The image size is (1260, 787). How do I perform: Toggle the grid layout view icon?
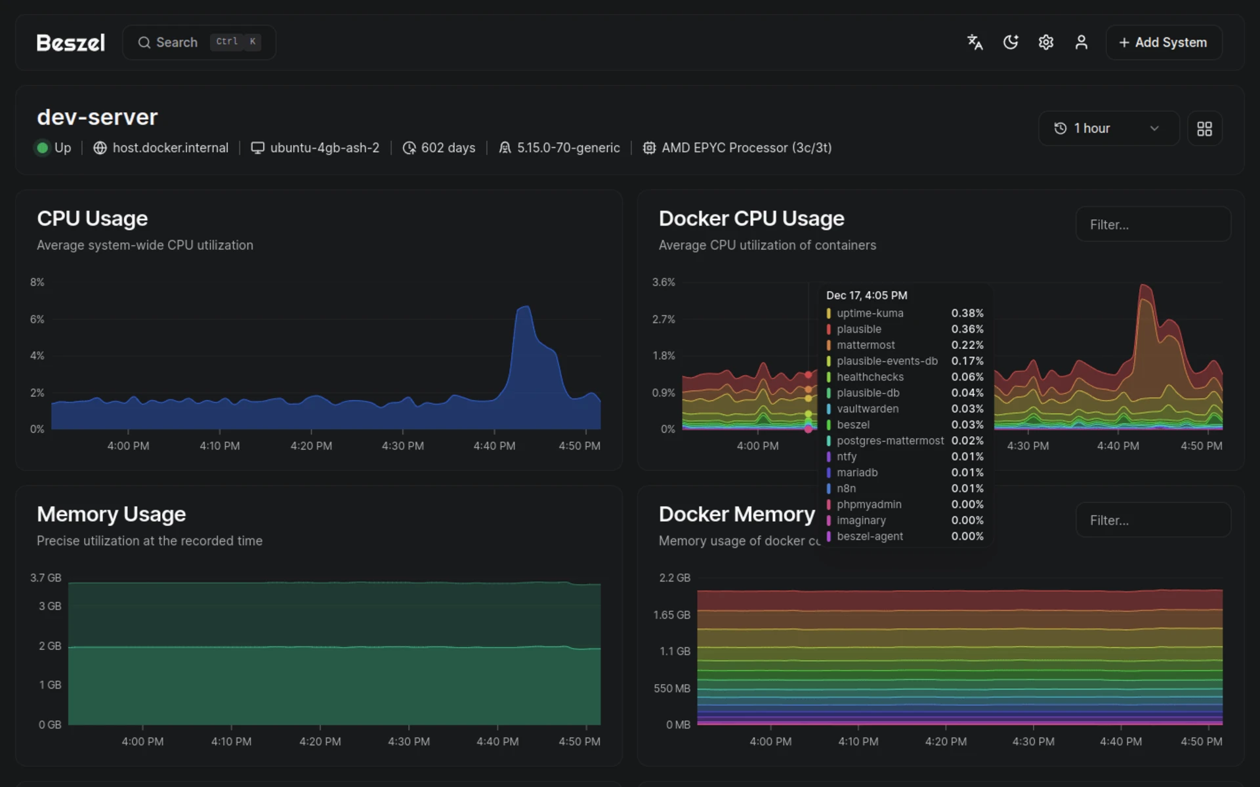(x=1205, y=129)
